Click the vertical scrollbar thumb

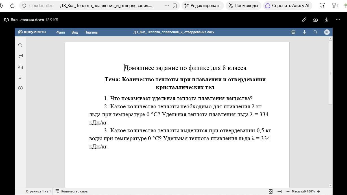330,73
